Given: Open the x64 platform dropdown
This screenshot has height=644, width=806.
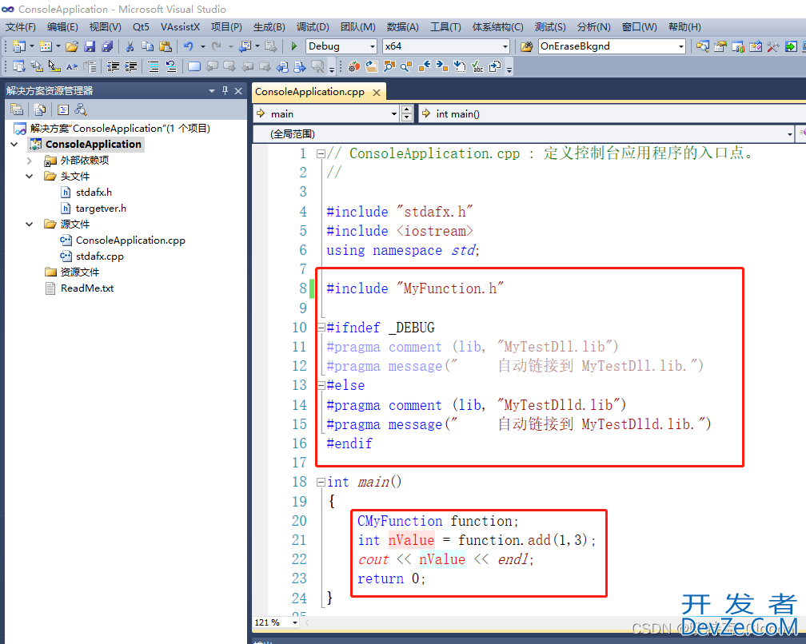Looking at the screenshot, I should [505, 46].
